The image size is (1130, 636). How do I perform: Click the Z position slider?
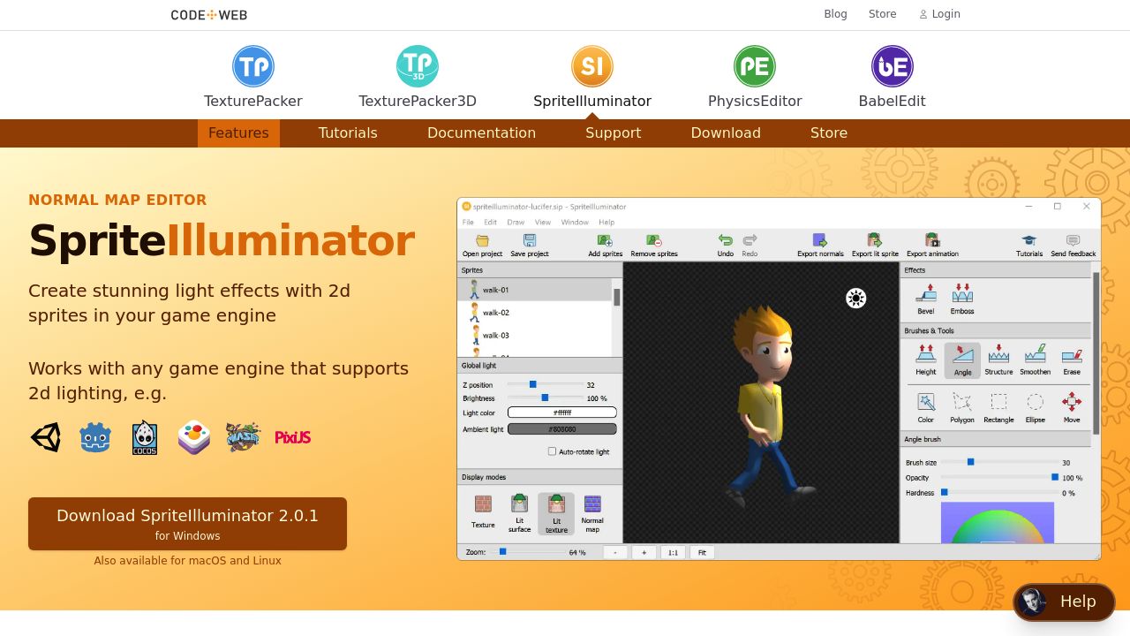[544, 384]
